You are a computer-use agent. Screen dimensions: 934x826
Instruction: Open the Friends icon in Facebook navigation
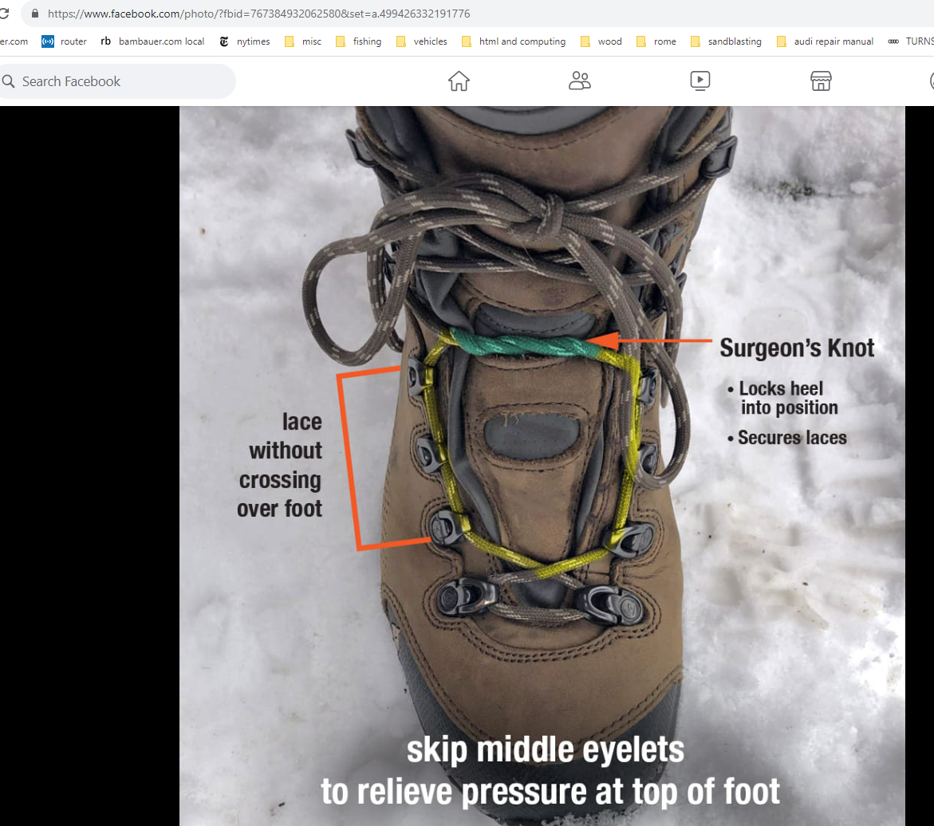tap(580, 81)
